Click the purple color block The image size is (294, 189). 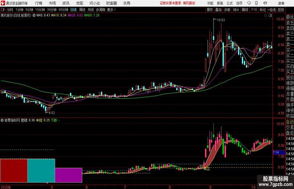click(x=68, y=175)
